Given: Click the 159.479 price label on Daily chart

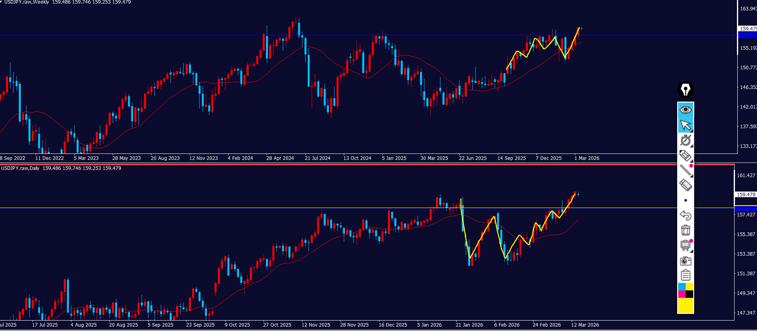Looking at the screenshot, I should (x=745, y=195).
